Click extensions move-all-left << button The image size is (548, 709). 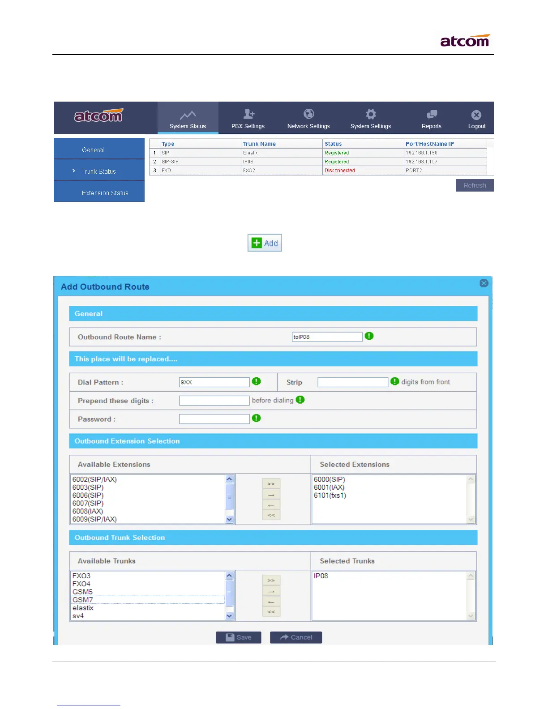[271, 515]
